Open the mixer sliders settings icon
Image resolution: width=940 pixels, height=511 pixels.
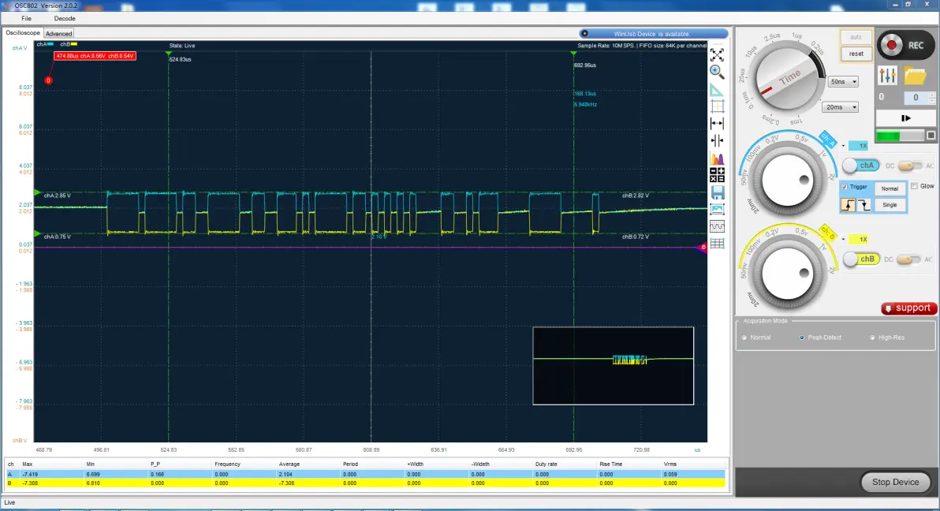click(x=888, y=76)
